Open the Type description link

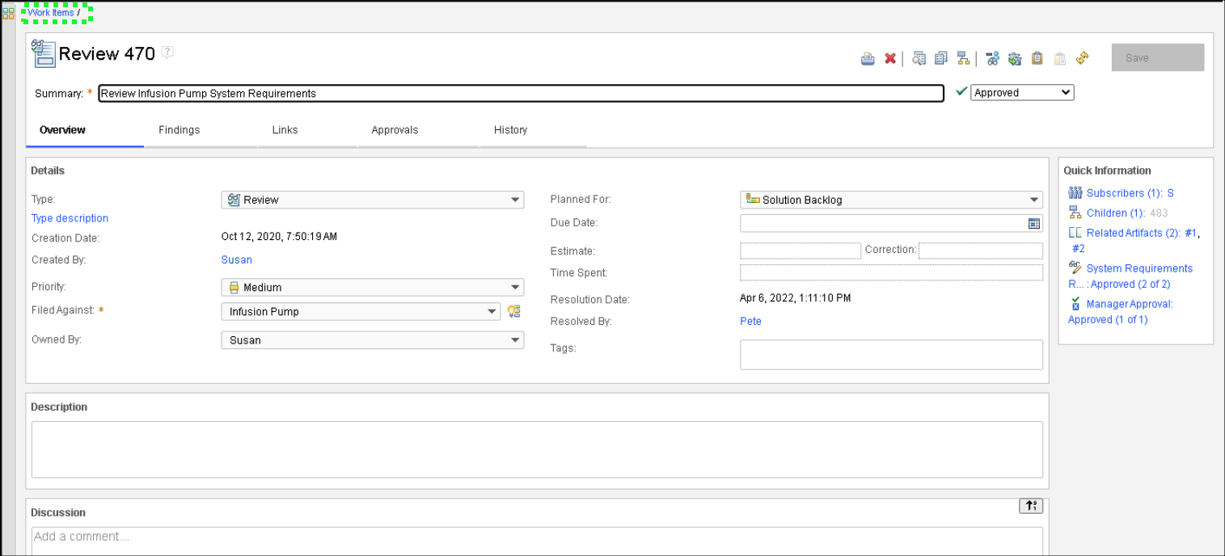click(x=70, y=218)
